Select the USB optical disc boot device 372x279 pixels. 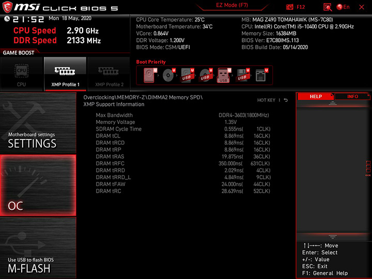tap(206, 75)
